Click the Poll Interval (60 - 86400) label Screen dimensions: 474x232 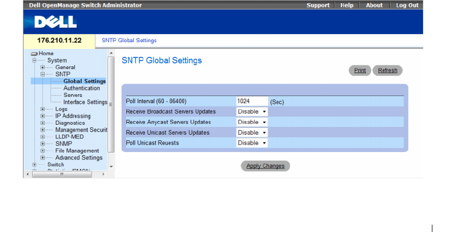[x=156, y=101]
